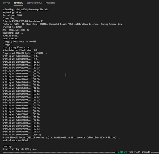Click the Hash of data verified line
The width and height of the screenshot is (159, 154).
16,140
